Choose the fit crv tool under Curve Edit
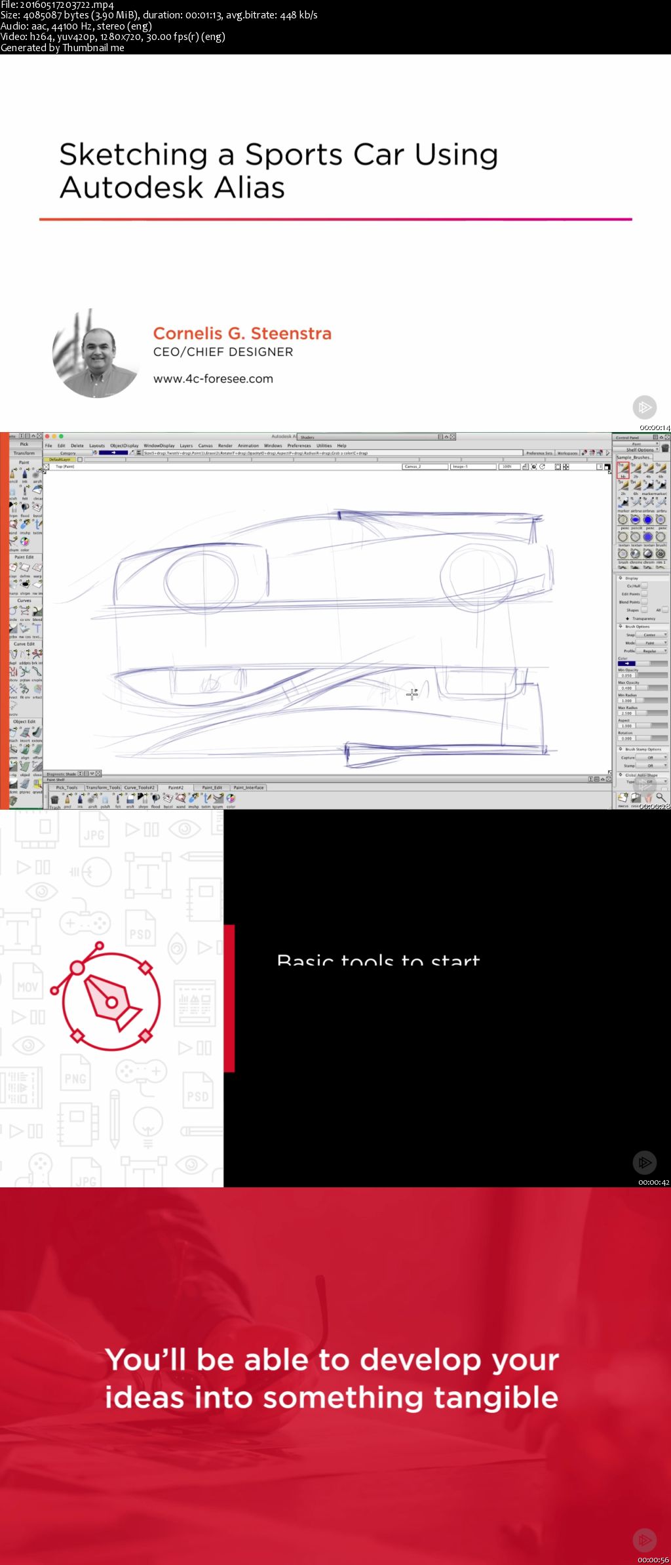The height and width of the screenshot is (1565, 671). tap(25, 689)
